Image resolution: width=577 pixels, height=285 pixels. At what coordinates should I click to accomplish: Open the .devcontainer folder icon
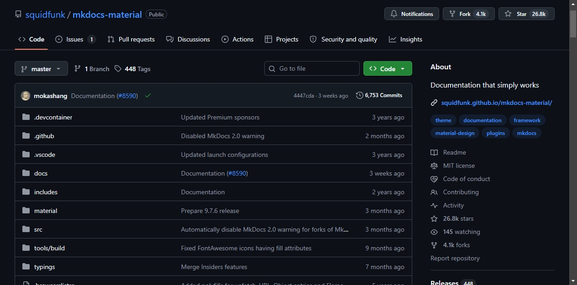click(x=26, y=117)
